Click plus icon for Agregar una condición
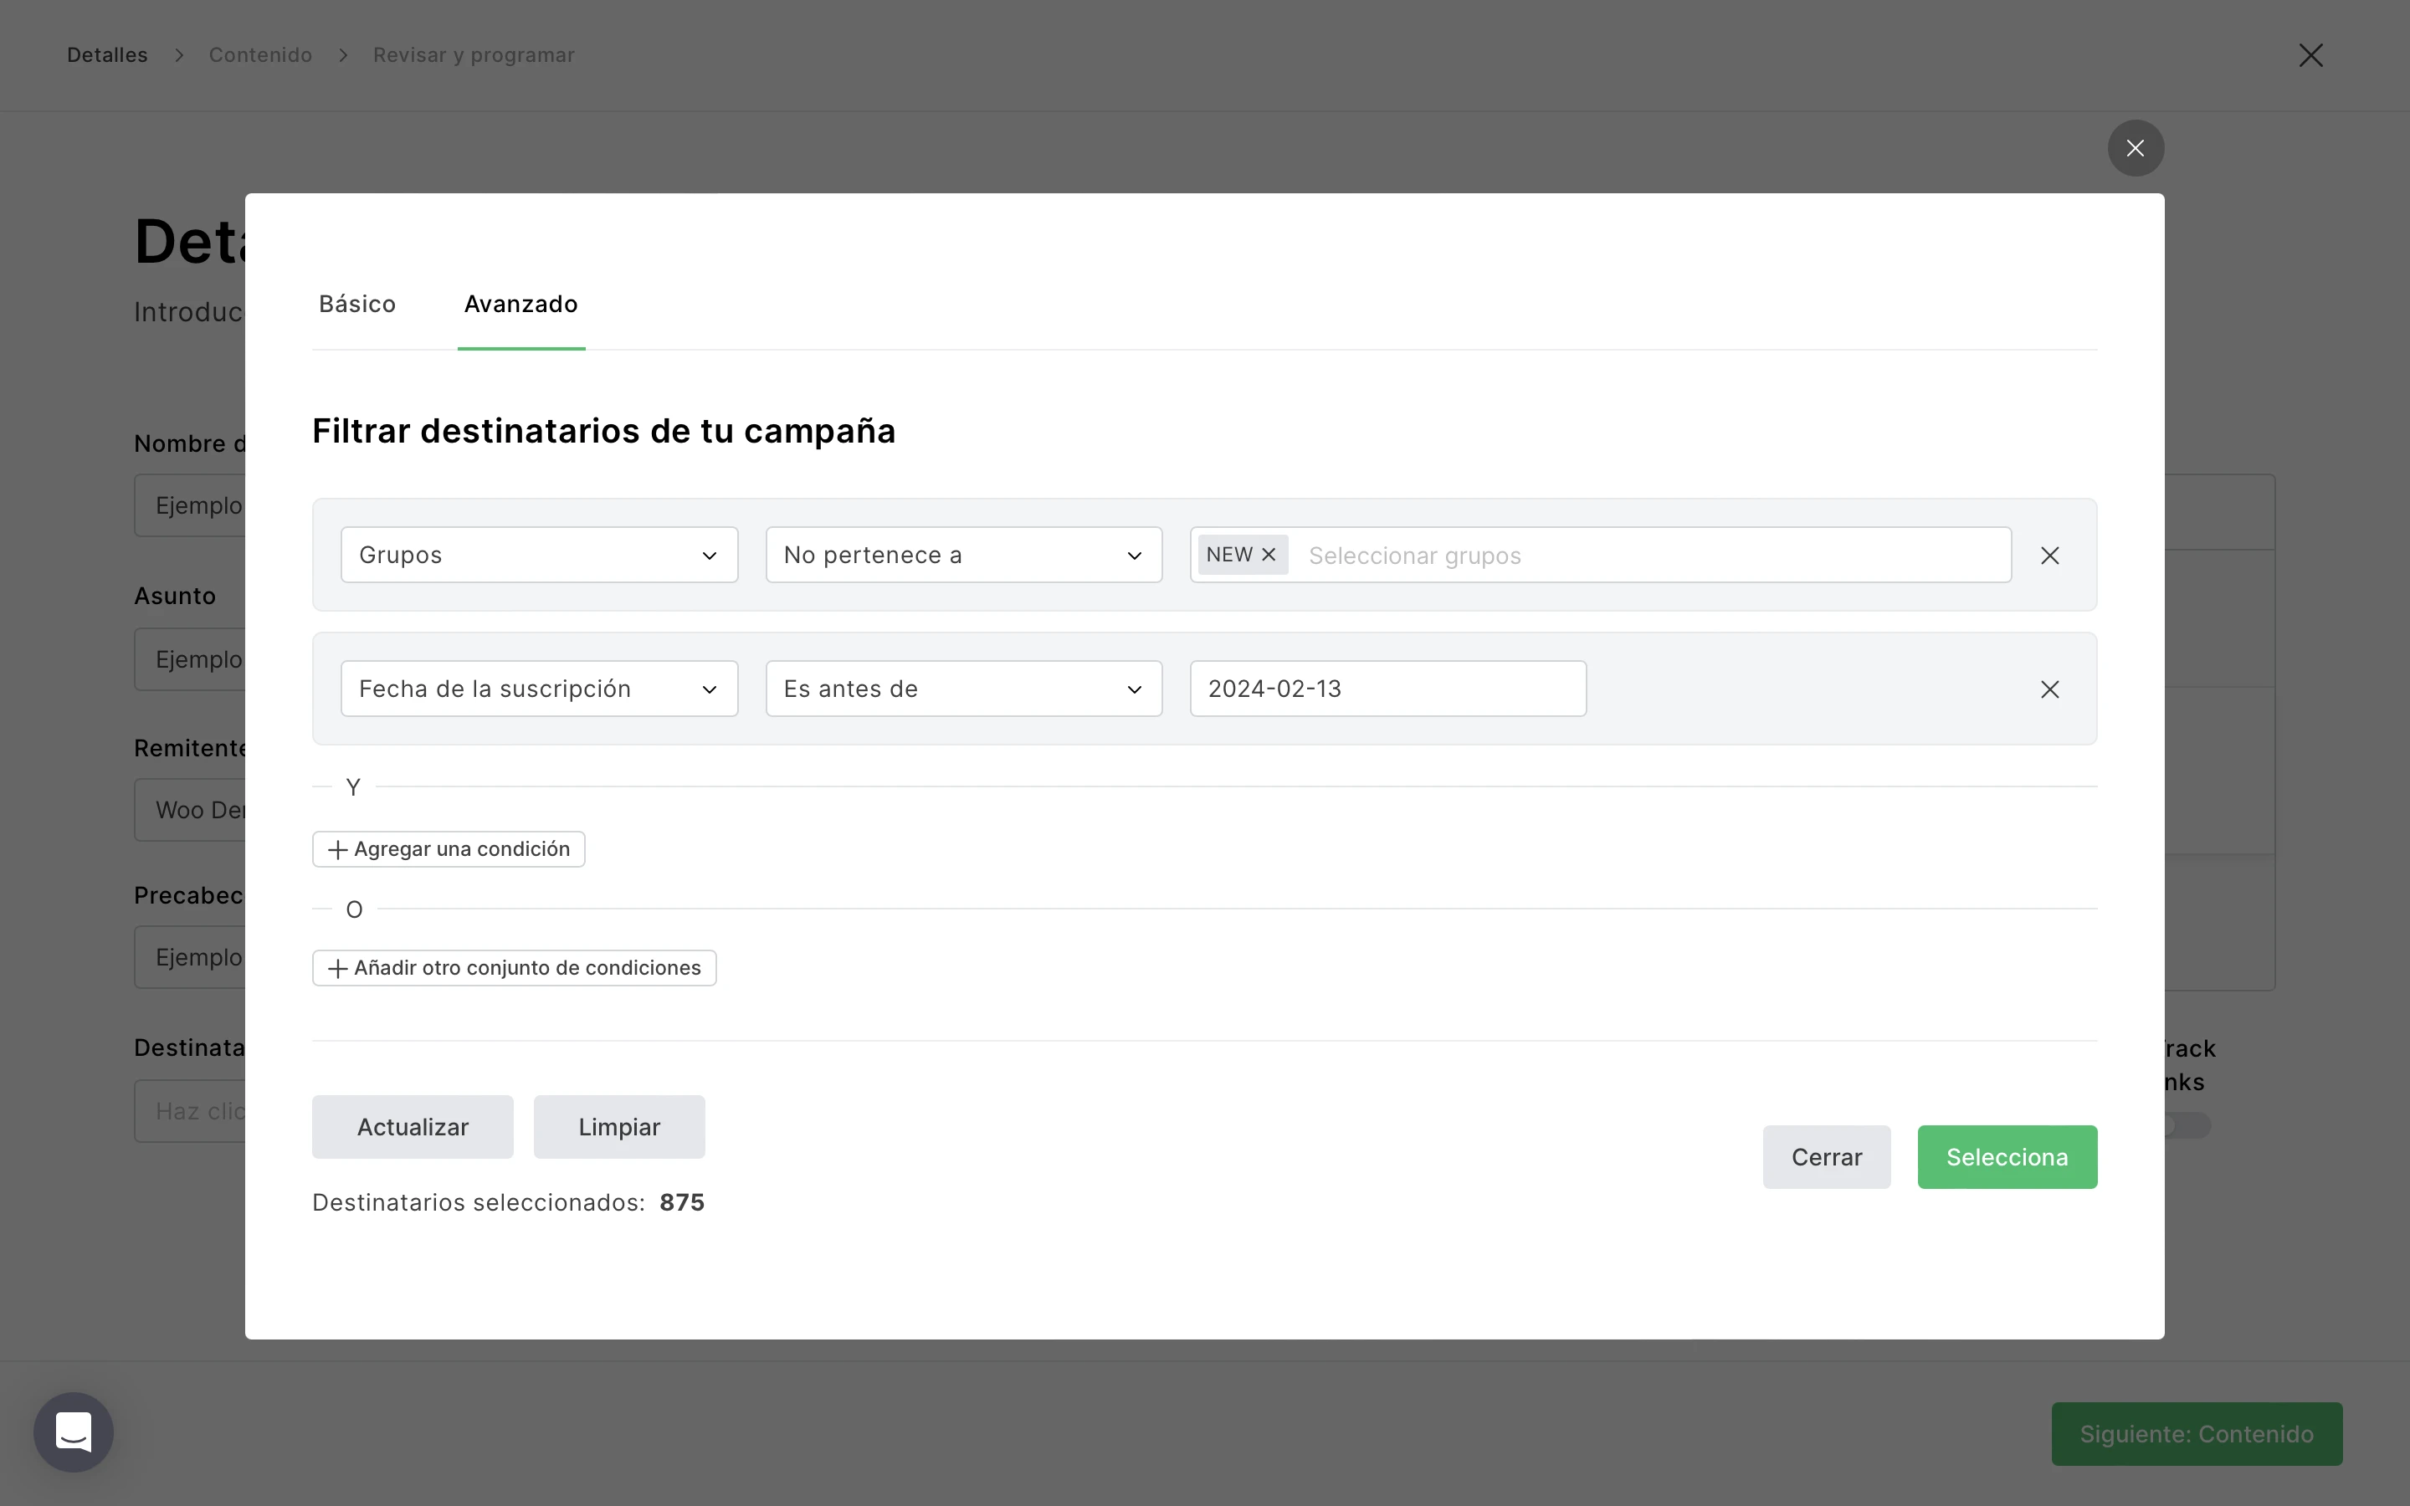The image size is (2410, 1506). (337, 849)
